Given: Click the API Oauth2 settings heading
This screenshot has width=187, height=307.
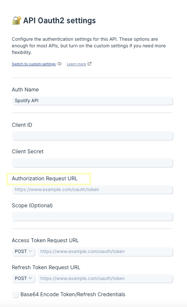Looking at the screenshot, I should [60, 20].
